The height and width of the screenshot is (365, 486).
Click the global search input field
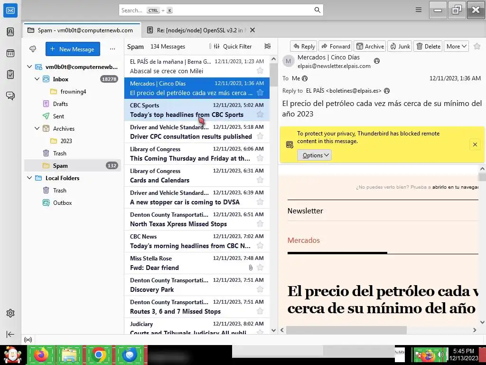click(x=221, y=10)
